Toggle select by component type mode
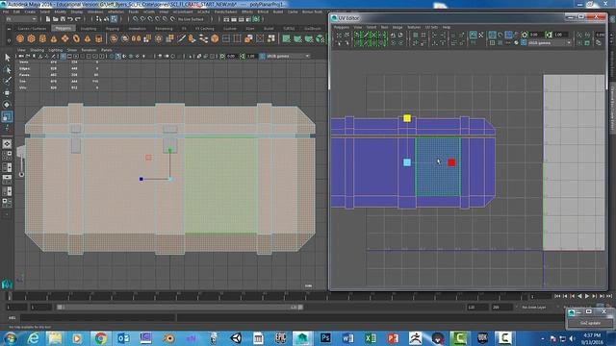This screenshot has height=346, width=616. (114, 19)
